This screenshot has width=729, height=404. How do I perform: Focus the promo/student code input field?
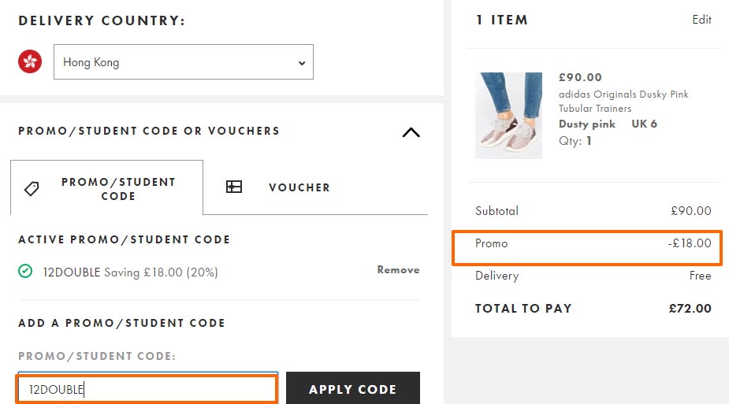[147, 389]
